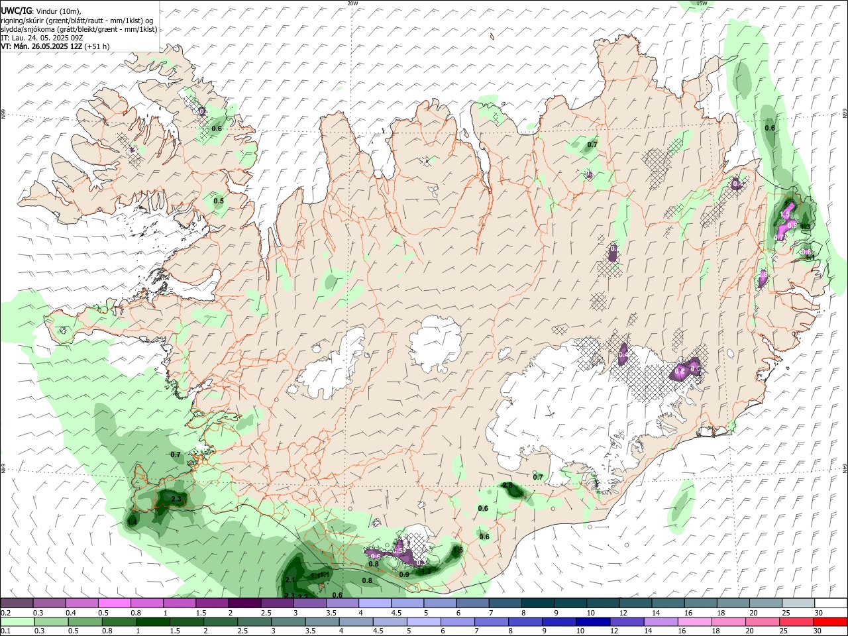Click upper legend swatch between 0.5 and 0.8
This screenshot has height=636, width=848.
(115, 604)
